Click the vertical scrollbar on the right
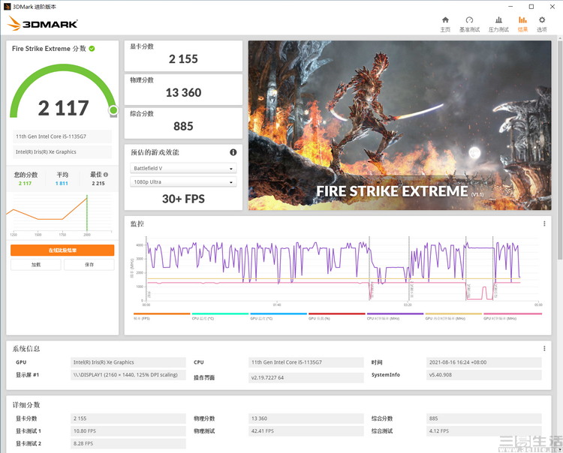 pyautogui.click(x=559, y=150)
